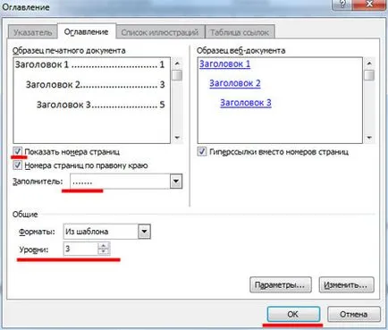388x330 pixels.
Task: Click the Из шаблона format field
Action: tap(101, 232)
